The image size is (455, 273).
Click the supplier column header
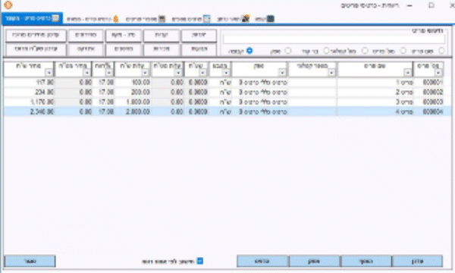click(259, 69)
